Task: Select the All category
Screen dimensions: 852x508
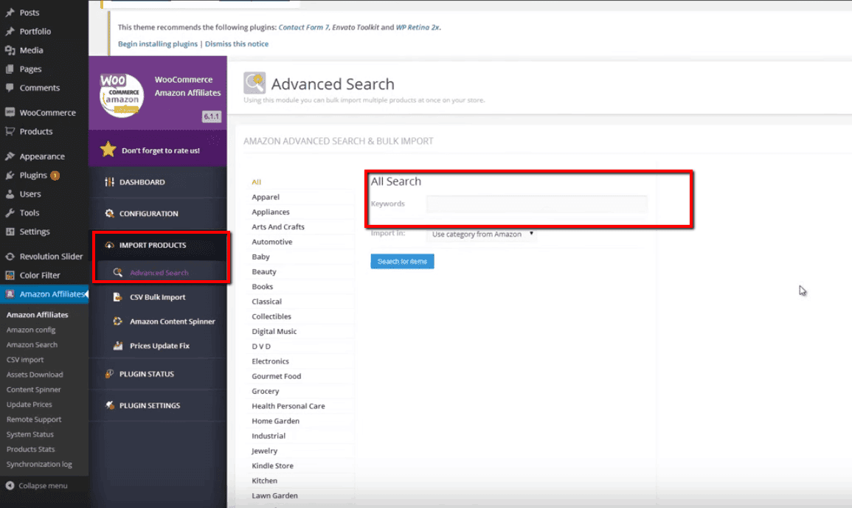Action: point(257,182)
